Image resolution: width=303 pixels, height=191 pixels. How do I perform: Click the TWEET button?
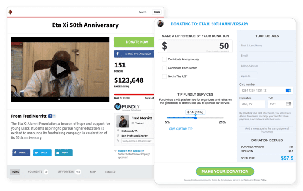point(42,153)
